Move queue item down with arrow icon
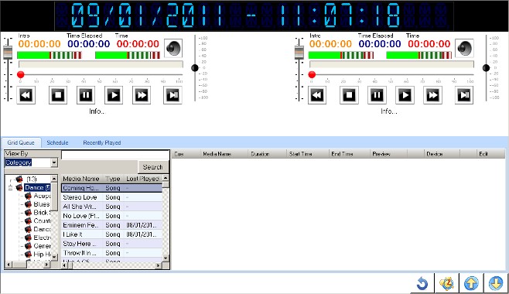 coord(496,283)
